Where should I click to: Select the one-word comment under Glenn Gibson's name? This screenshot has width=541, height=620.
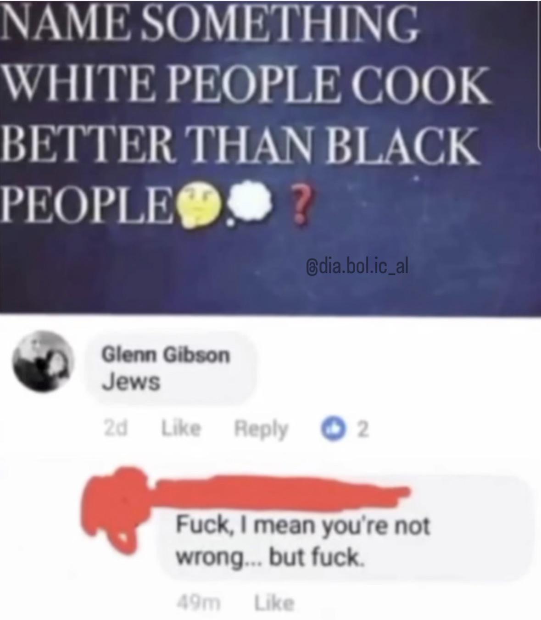[131, 382]
